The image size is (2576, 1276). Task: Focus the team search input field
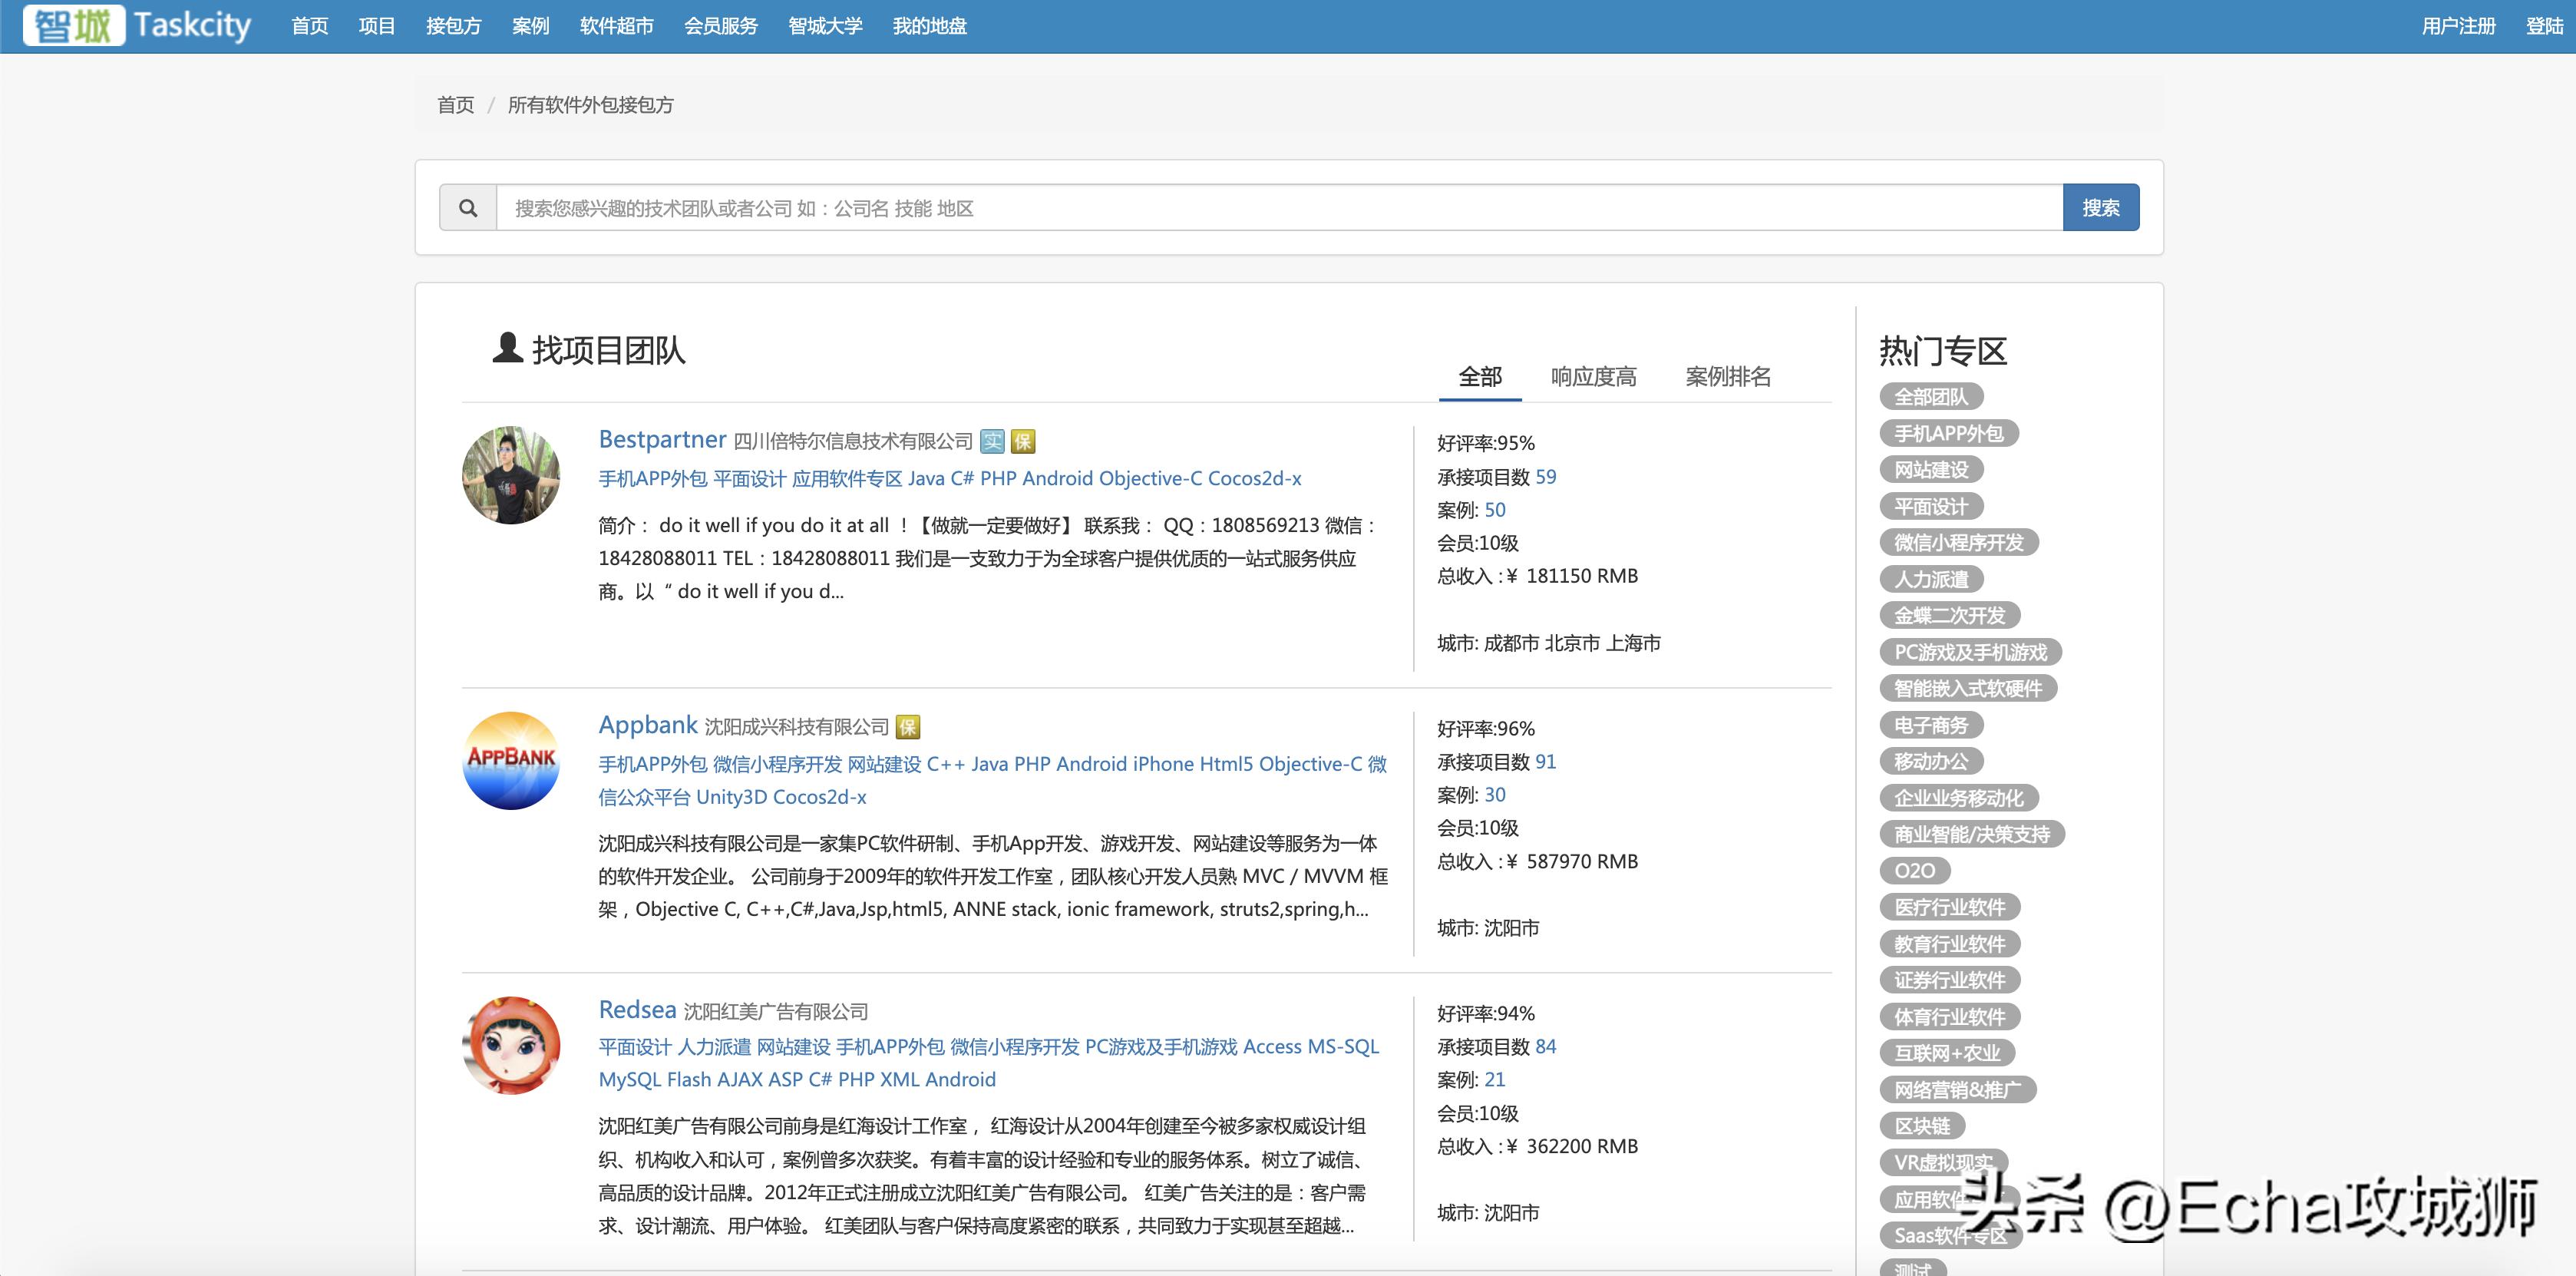click(x=1278, y=208)
